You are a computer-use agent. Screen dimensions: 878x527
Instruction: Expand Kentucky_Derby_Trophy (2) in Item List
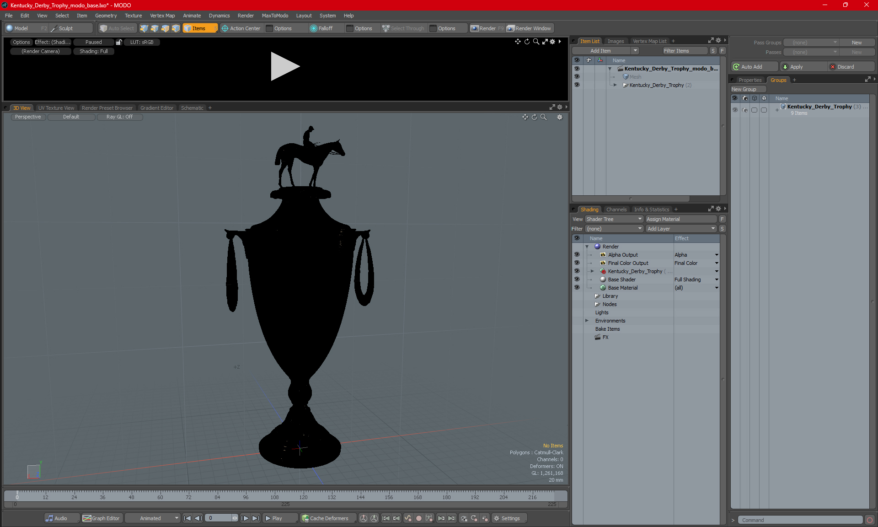[615, 85]
